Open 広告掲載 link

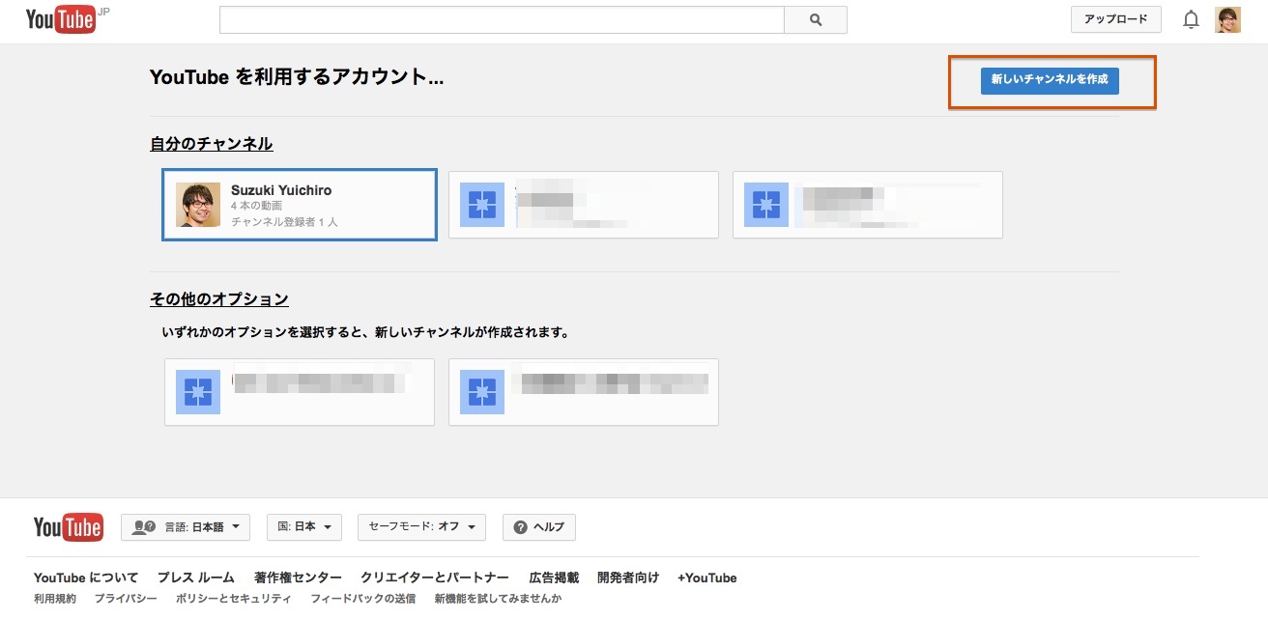click(x=554, y=578)
